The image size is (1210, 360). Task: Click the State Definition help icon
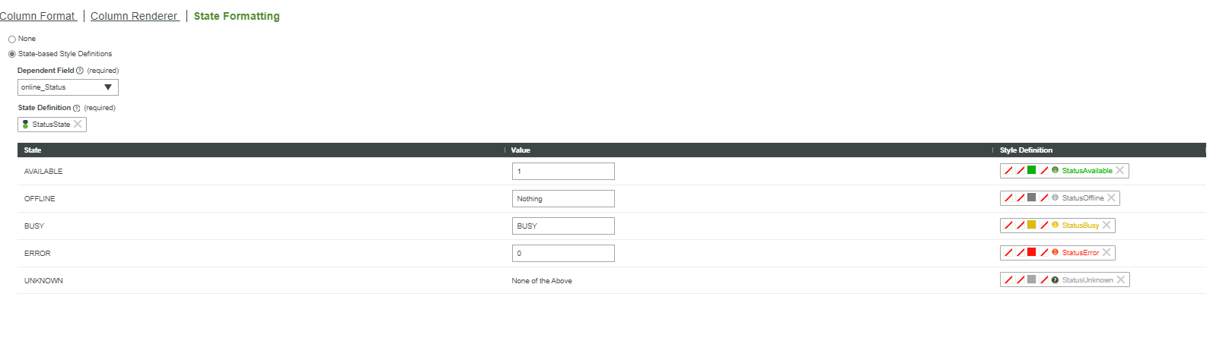[x=76, y=108]
